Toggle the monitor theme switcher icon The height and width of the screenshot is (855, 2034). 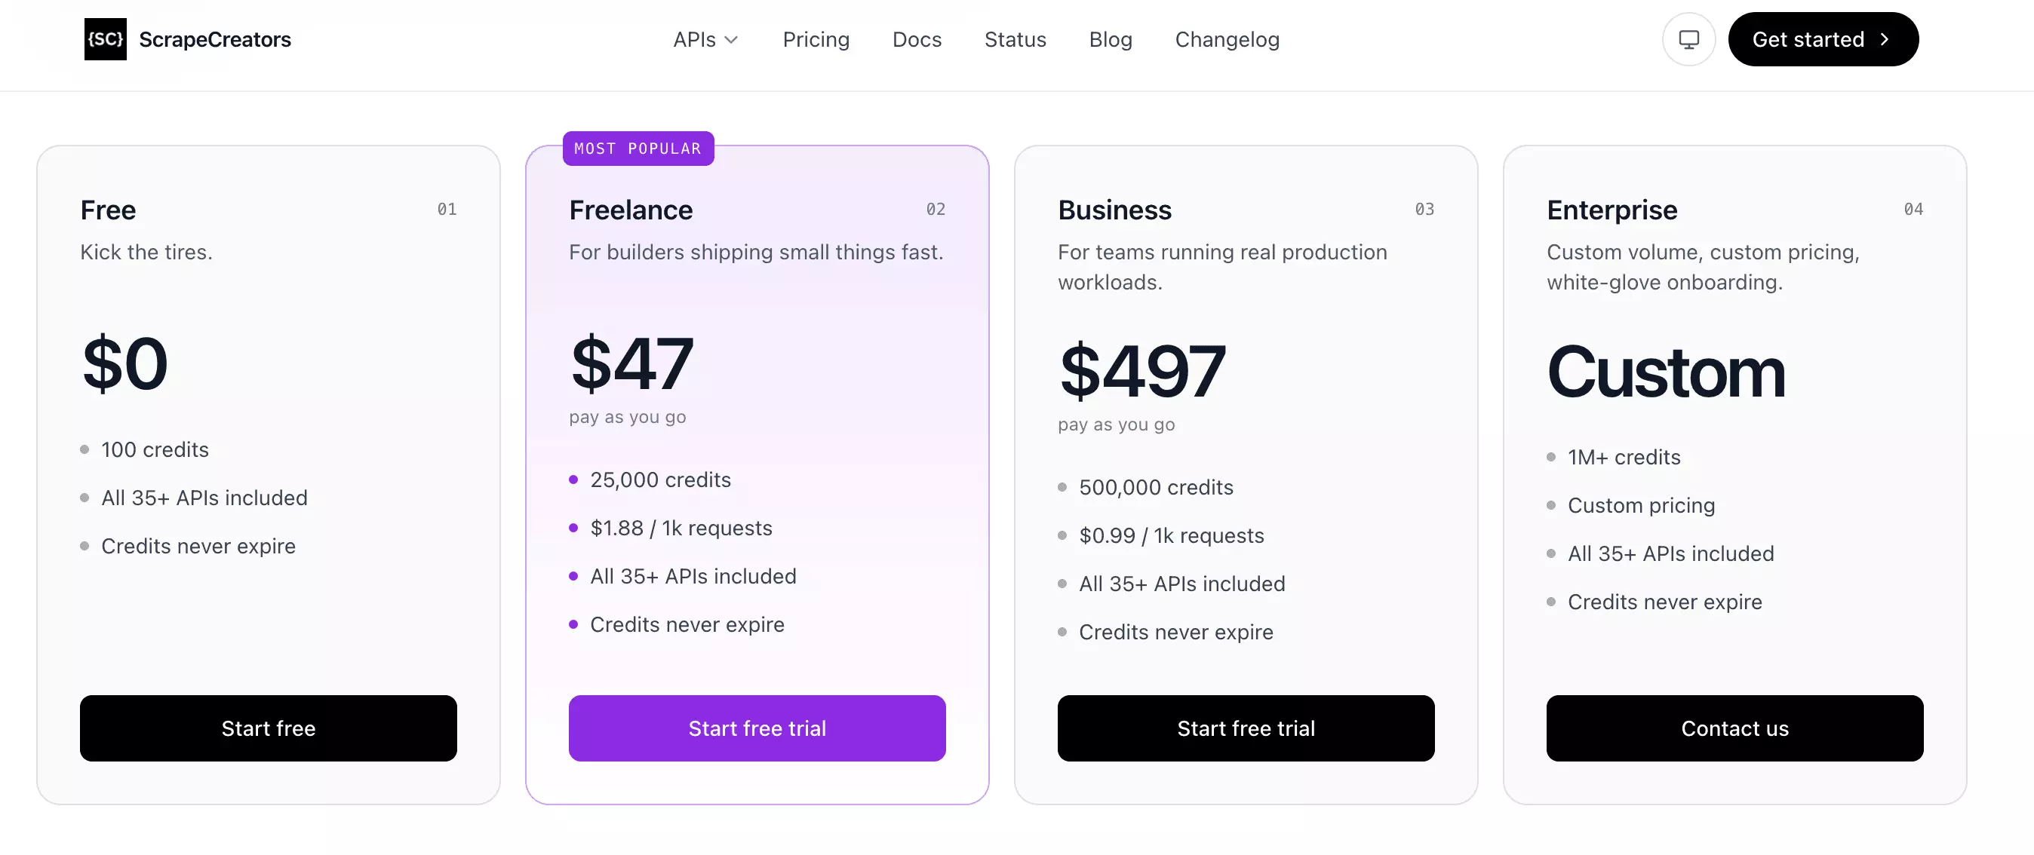[x=1688, y=38]
